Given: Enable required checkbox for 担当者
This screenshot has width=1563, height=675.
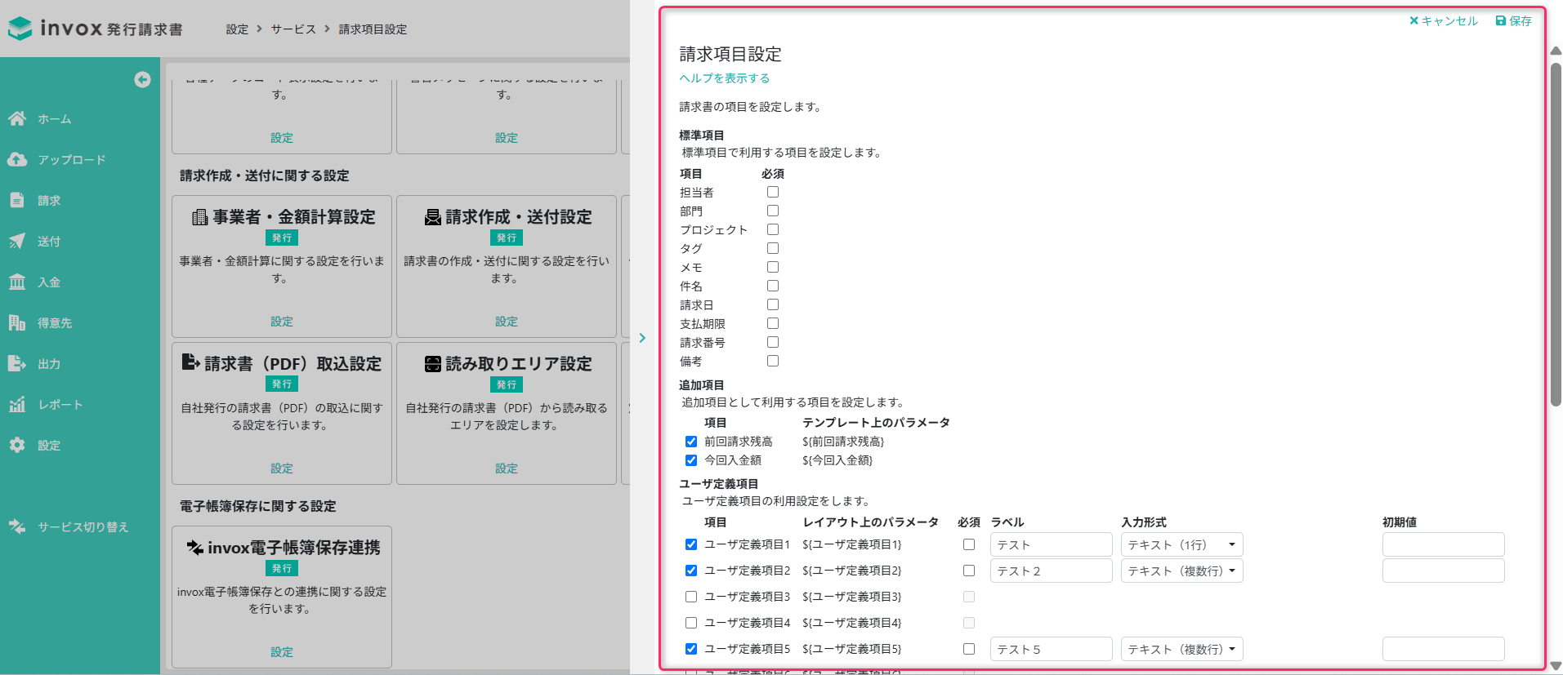Looking at the screenshot, I should [773, 192].
